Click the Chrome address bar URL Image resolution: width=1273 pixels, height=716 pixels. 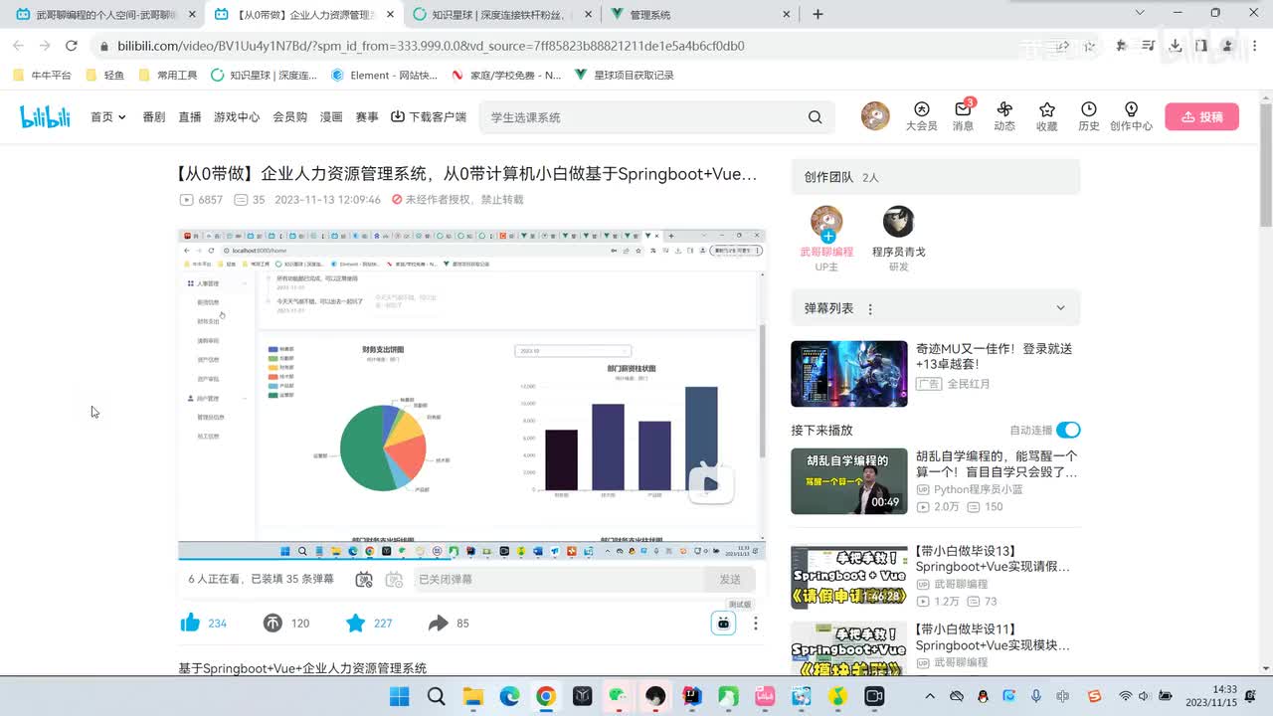click(x=431, y=46)
